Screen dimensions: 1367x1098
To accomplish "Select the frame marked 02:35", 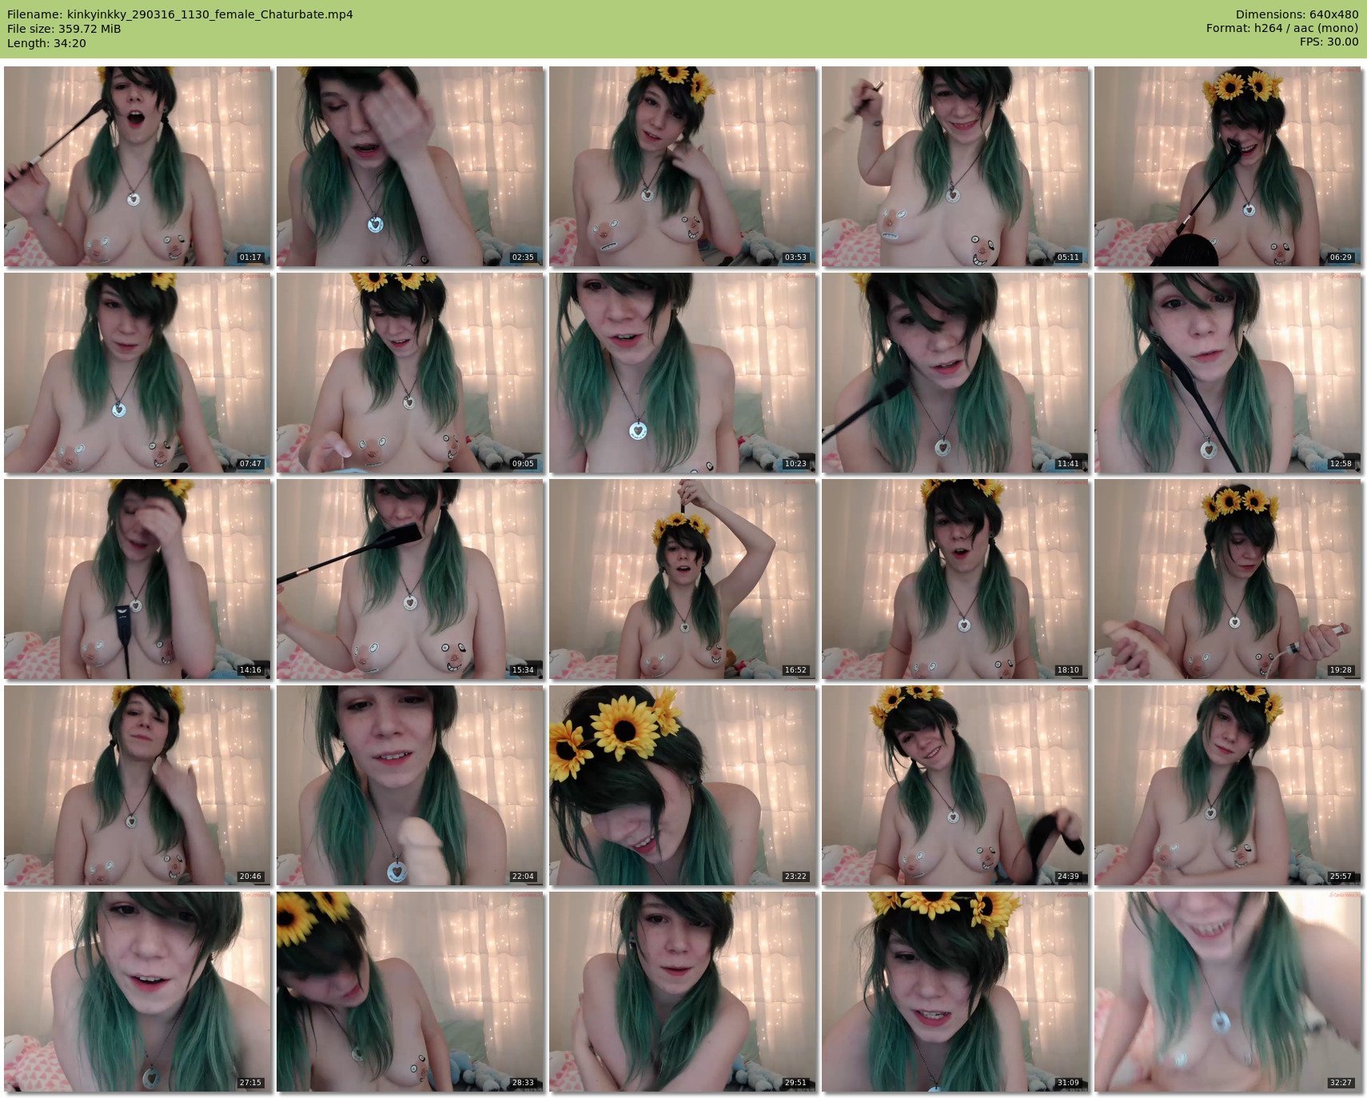I will tap(410, 166).
